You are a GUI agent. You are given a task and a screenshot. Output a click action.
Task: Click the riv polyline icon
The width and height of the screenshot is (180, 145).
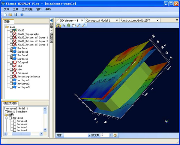point(15,69)
